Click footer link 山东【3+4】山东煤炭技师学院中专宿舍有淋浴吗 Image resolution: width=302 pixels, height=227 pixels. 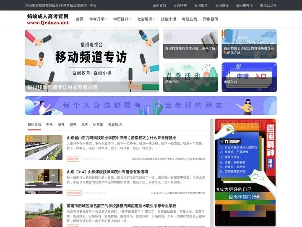click(x=178, y=193)
